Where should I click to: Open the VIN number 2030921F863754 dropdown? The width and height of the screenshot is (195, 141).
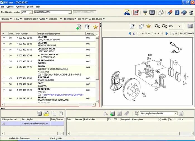(x=70, y=12)
